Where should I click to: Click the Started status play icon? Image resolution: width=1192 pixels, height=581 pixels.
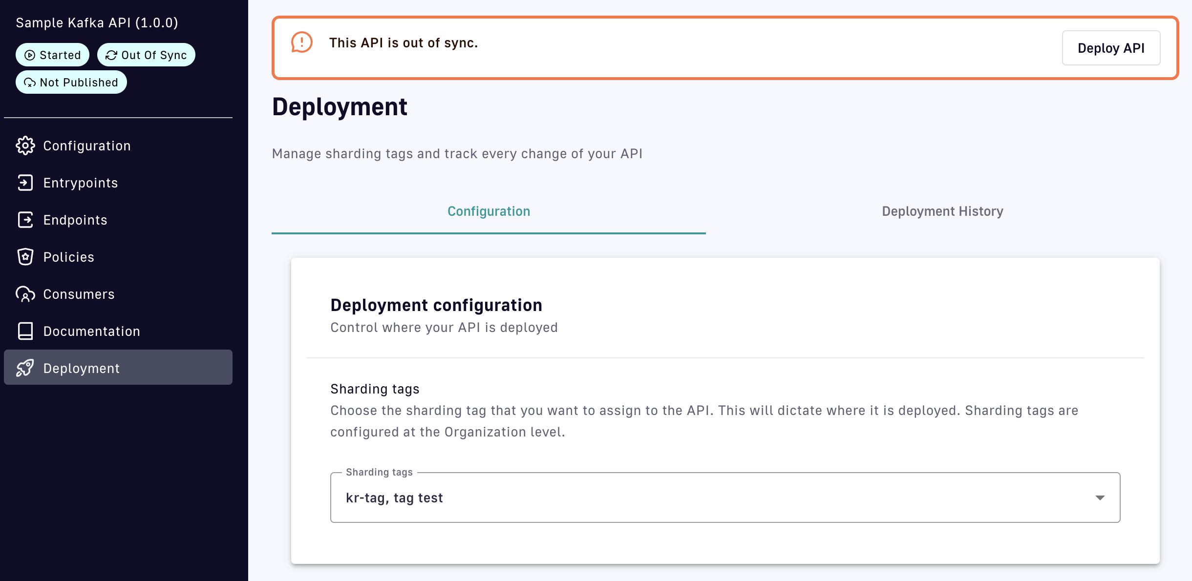30,55
